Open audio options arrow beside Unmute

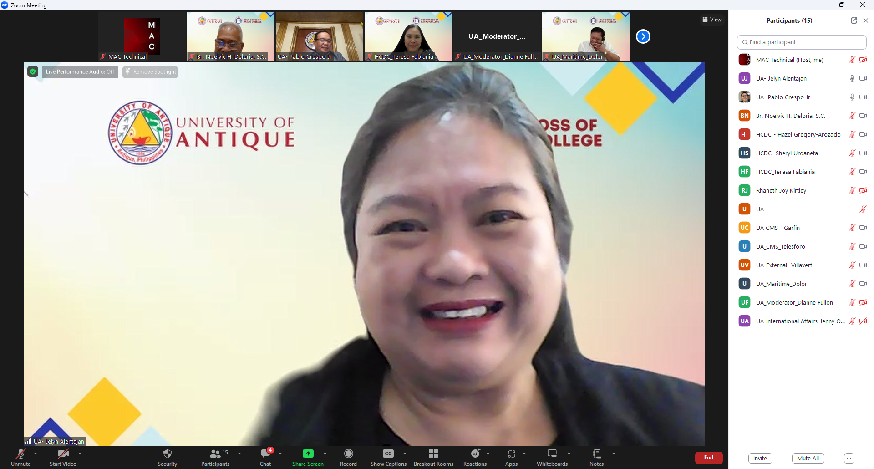click(36, 454)
